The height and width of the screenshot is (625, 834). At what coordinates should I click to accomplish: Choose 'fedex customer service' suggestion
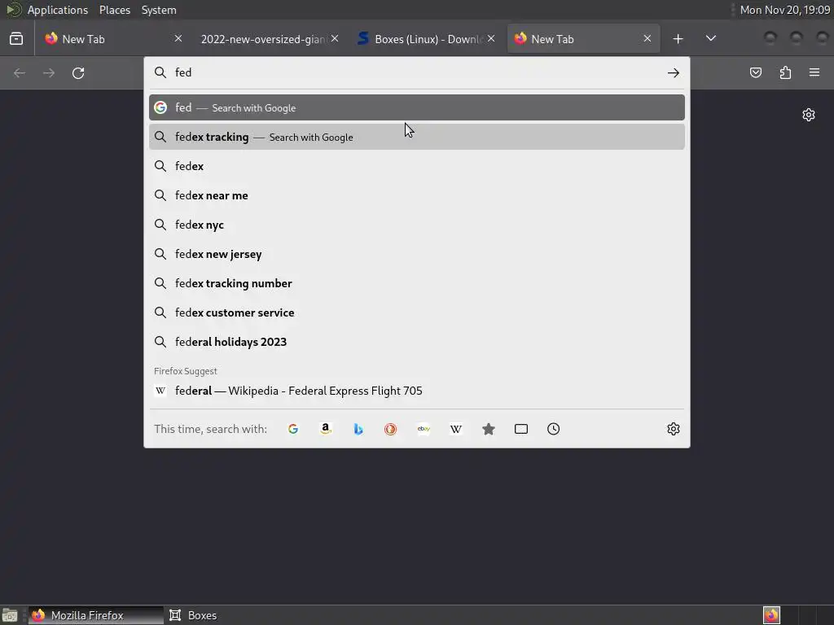tap(417, 312)
